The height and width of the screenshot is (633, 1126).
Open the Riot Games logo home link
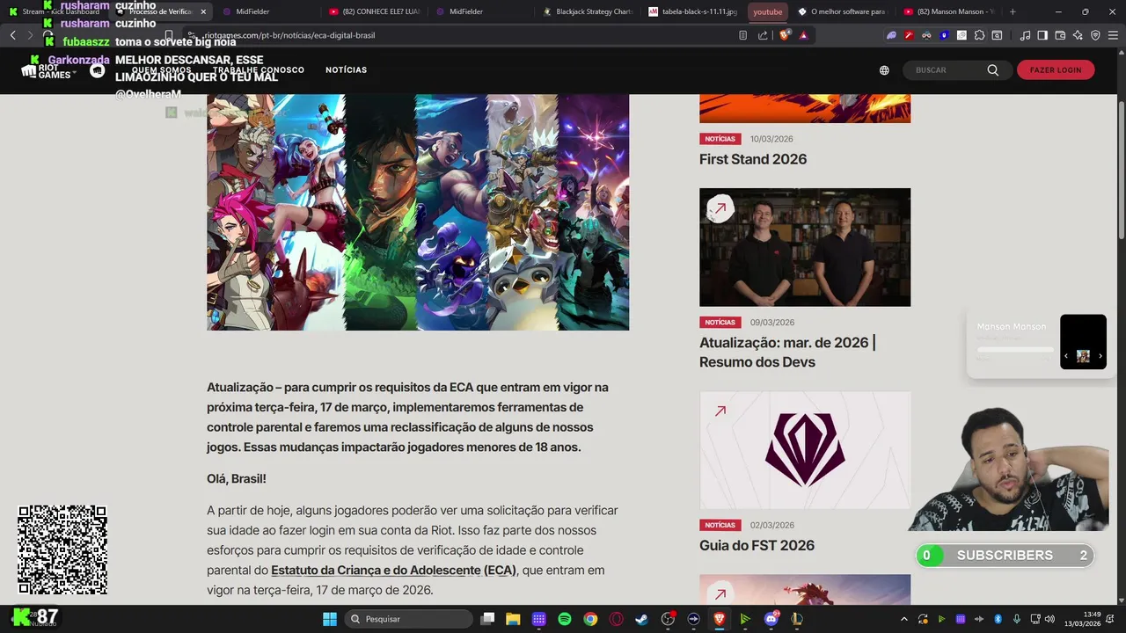pos(46,70)
